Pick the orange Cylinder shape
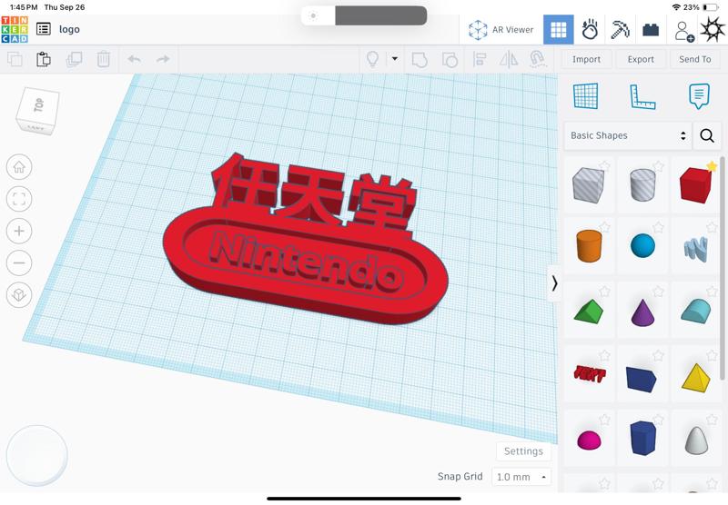The width and height of the screenshot is (728, 505). (589, 245)
